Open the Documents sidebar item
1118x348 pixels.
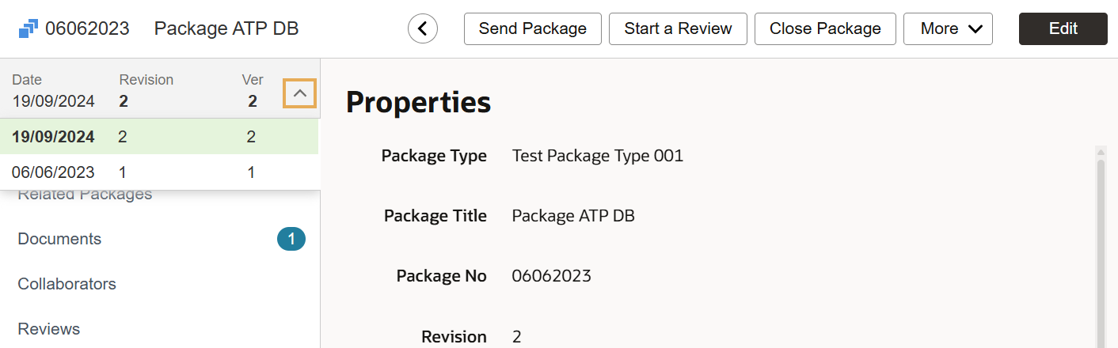pos(60,239)
